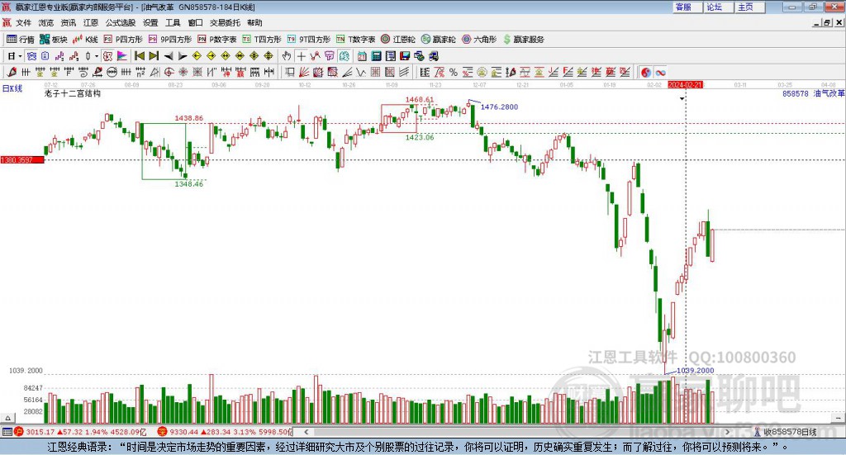Screen dimensions: 846x455
Task: Switch to K线 chart view
Action: (85, 40)
